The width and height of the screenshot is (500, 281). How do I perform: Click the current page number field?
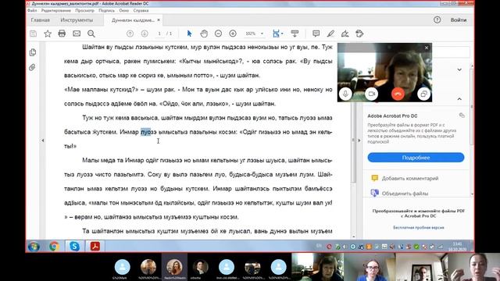[159, 34]
